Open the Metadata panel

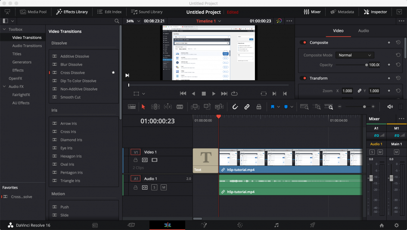[342, 12]
